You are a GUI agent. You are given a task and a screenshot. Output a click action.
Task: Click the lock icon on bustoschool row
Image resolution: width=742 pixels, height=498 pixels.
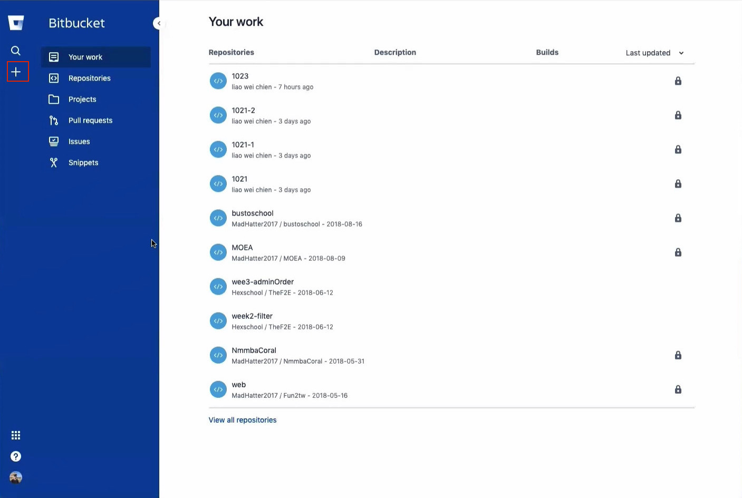pos(678,218)
